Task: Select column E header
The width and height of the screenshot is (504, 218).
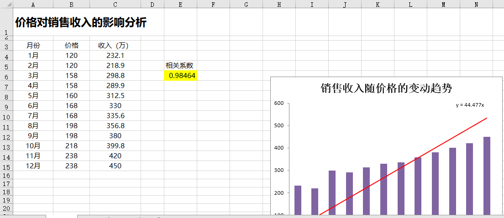Action: 180,5
